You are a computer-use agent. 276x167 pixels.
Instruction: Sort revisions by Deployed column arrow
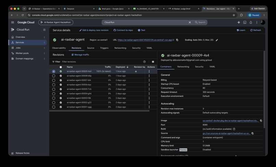127,67
